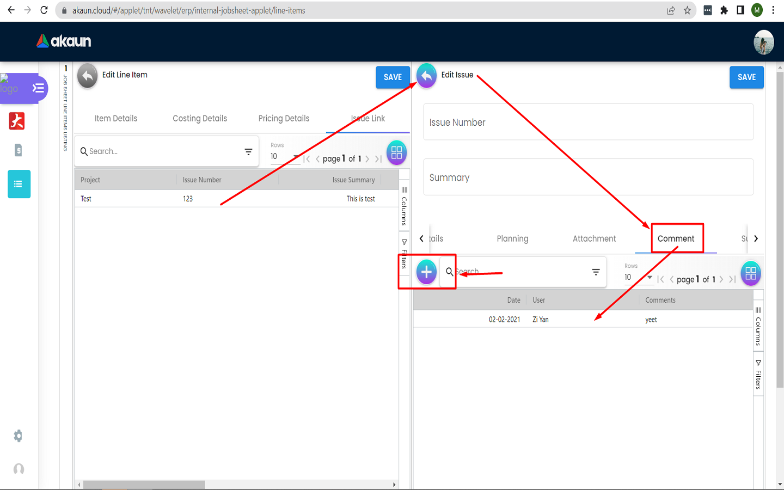Switch to Item Details tab
This screenshot has height=490, width=784.
pos(116,119)
